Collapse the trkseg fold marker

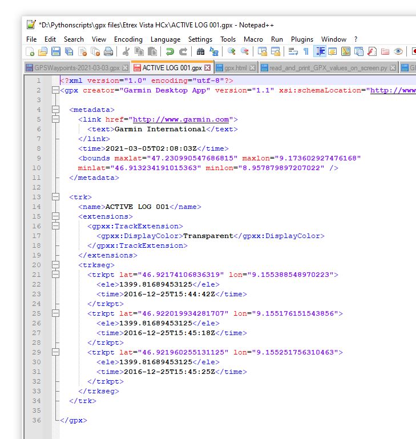[55, 265]
